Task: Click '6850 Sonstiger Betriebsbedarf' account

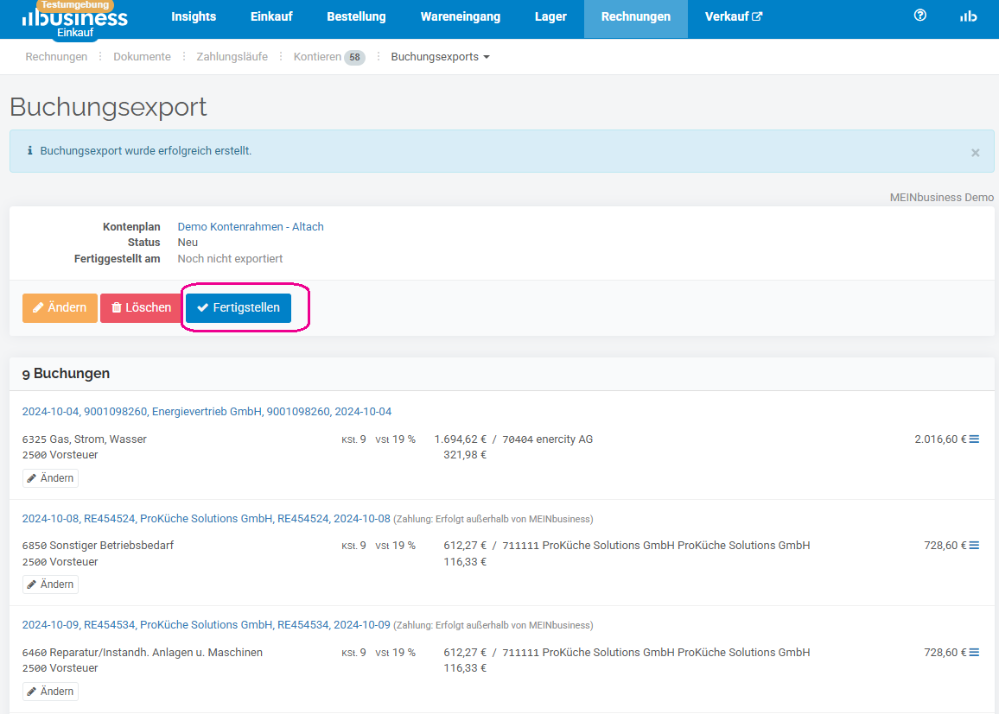Action: [98, 546]
